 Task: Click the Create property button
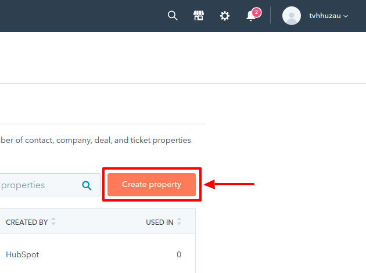coord(152,185)
